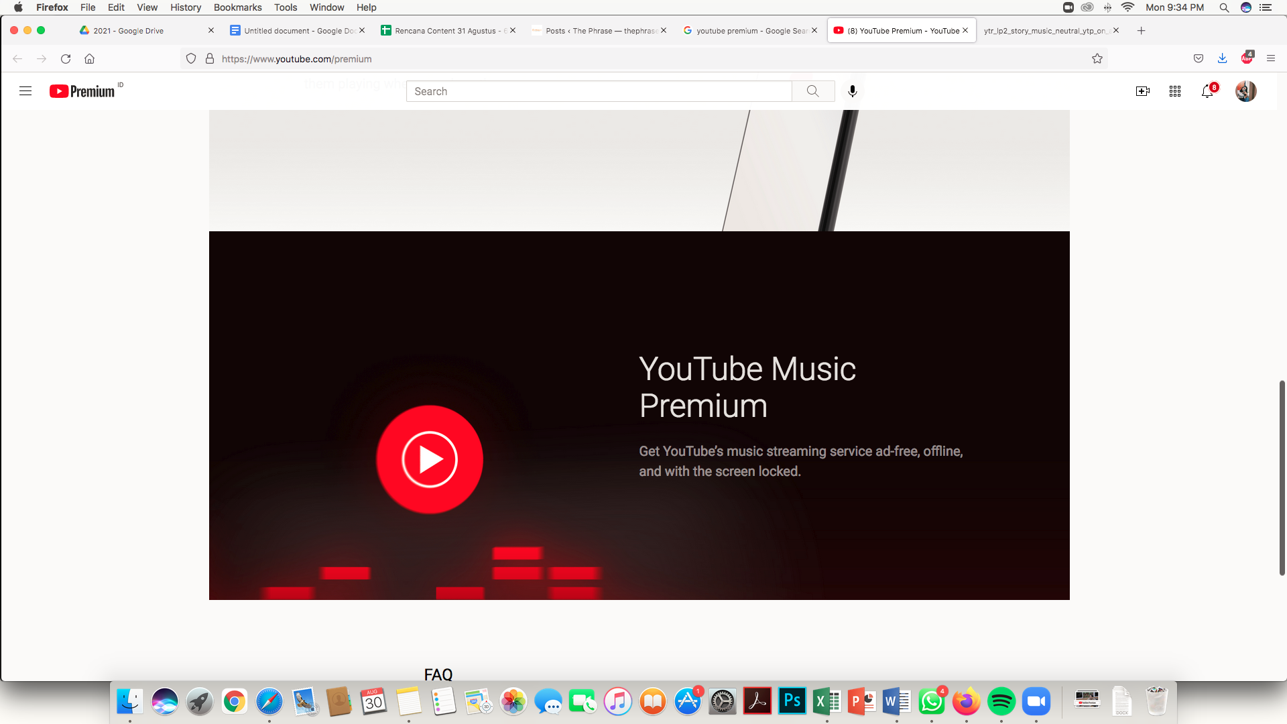The image size is (1287, 724).
Task: Open the Finder from the Dock
Action: click(129, 701)
